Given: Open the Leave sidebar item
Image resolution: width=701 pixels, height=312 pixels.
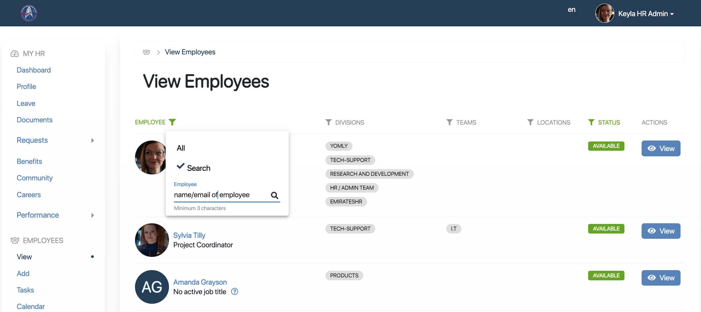Looking at the screenshot, I should (x=26, y=103).
